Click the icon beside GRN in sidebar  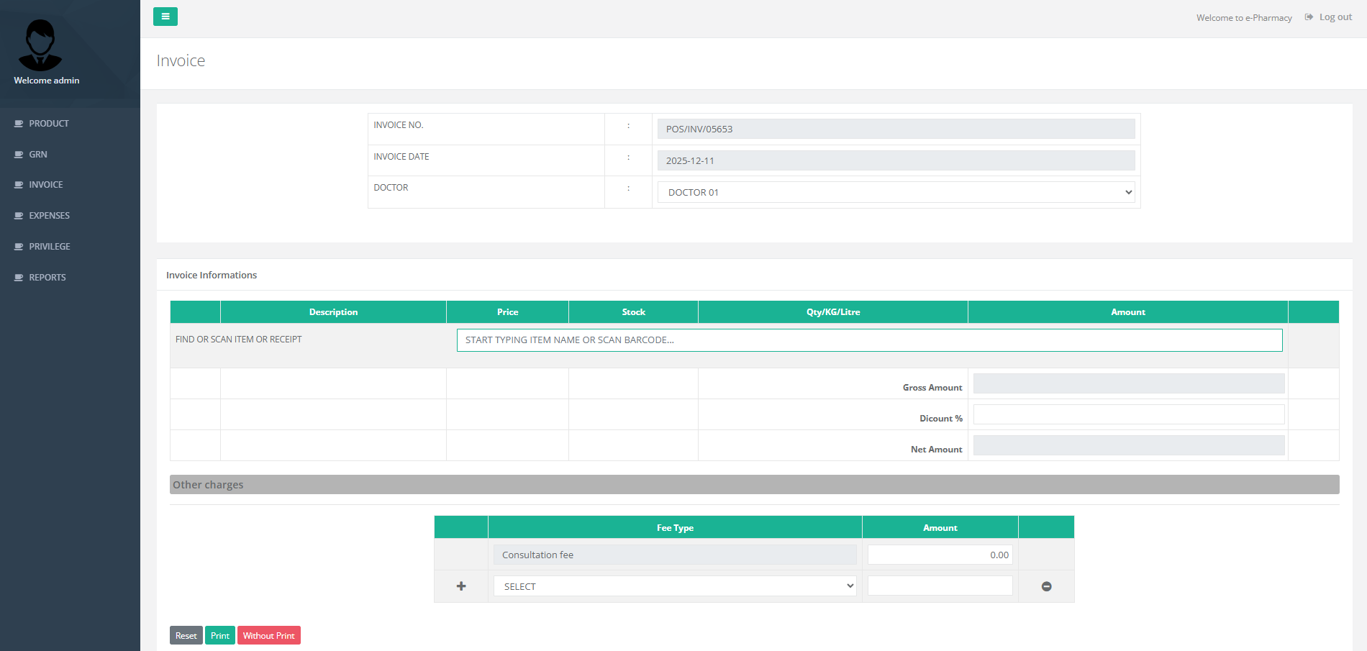[19, 154]
